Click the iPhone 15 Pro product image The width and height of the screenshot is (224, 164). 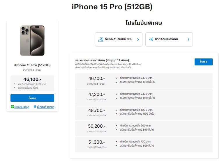coord(32,40)
